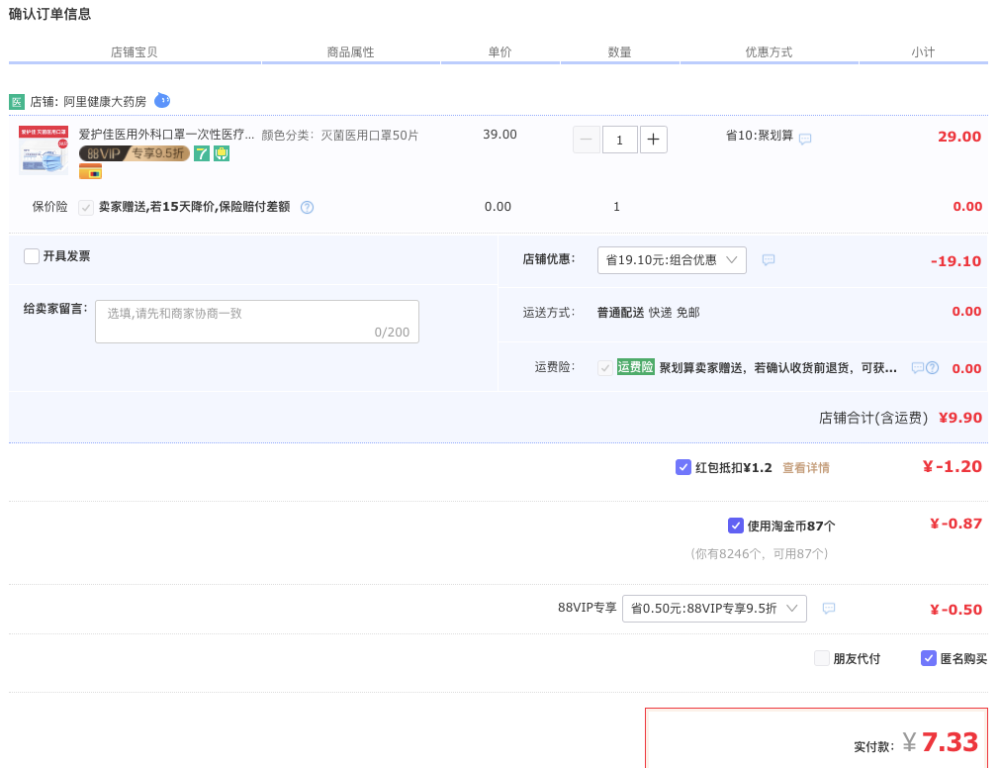The image size is (1000, 768).
Task: Check the 开具发票 invoice checkbox
Action: click(32, 256)
